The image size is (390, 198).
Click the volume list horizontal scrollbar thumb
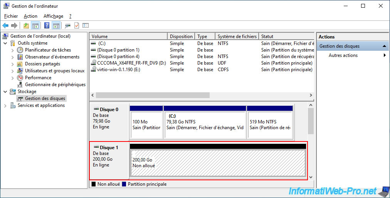[x=153, y=95]
